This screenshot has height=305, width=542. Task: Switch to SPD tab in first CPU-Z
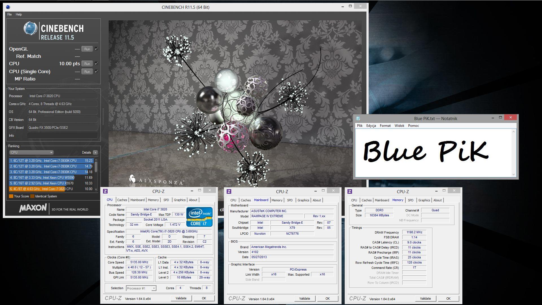click(x=166, y=200)
